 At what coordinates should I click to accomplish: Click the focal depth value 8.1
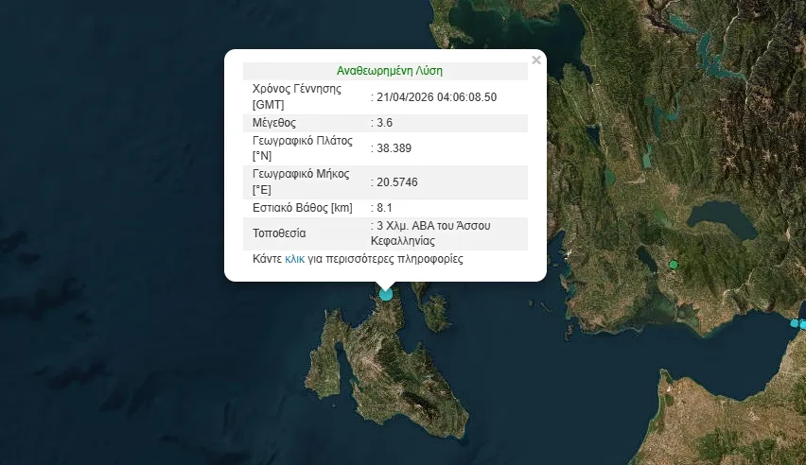(383, 208)
